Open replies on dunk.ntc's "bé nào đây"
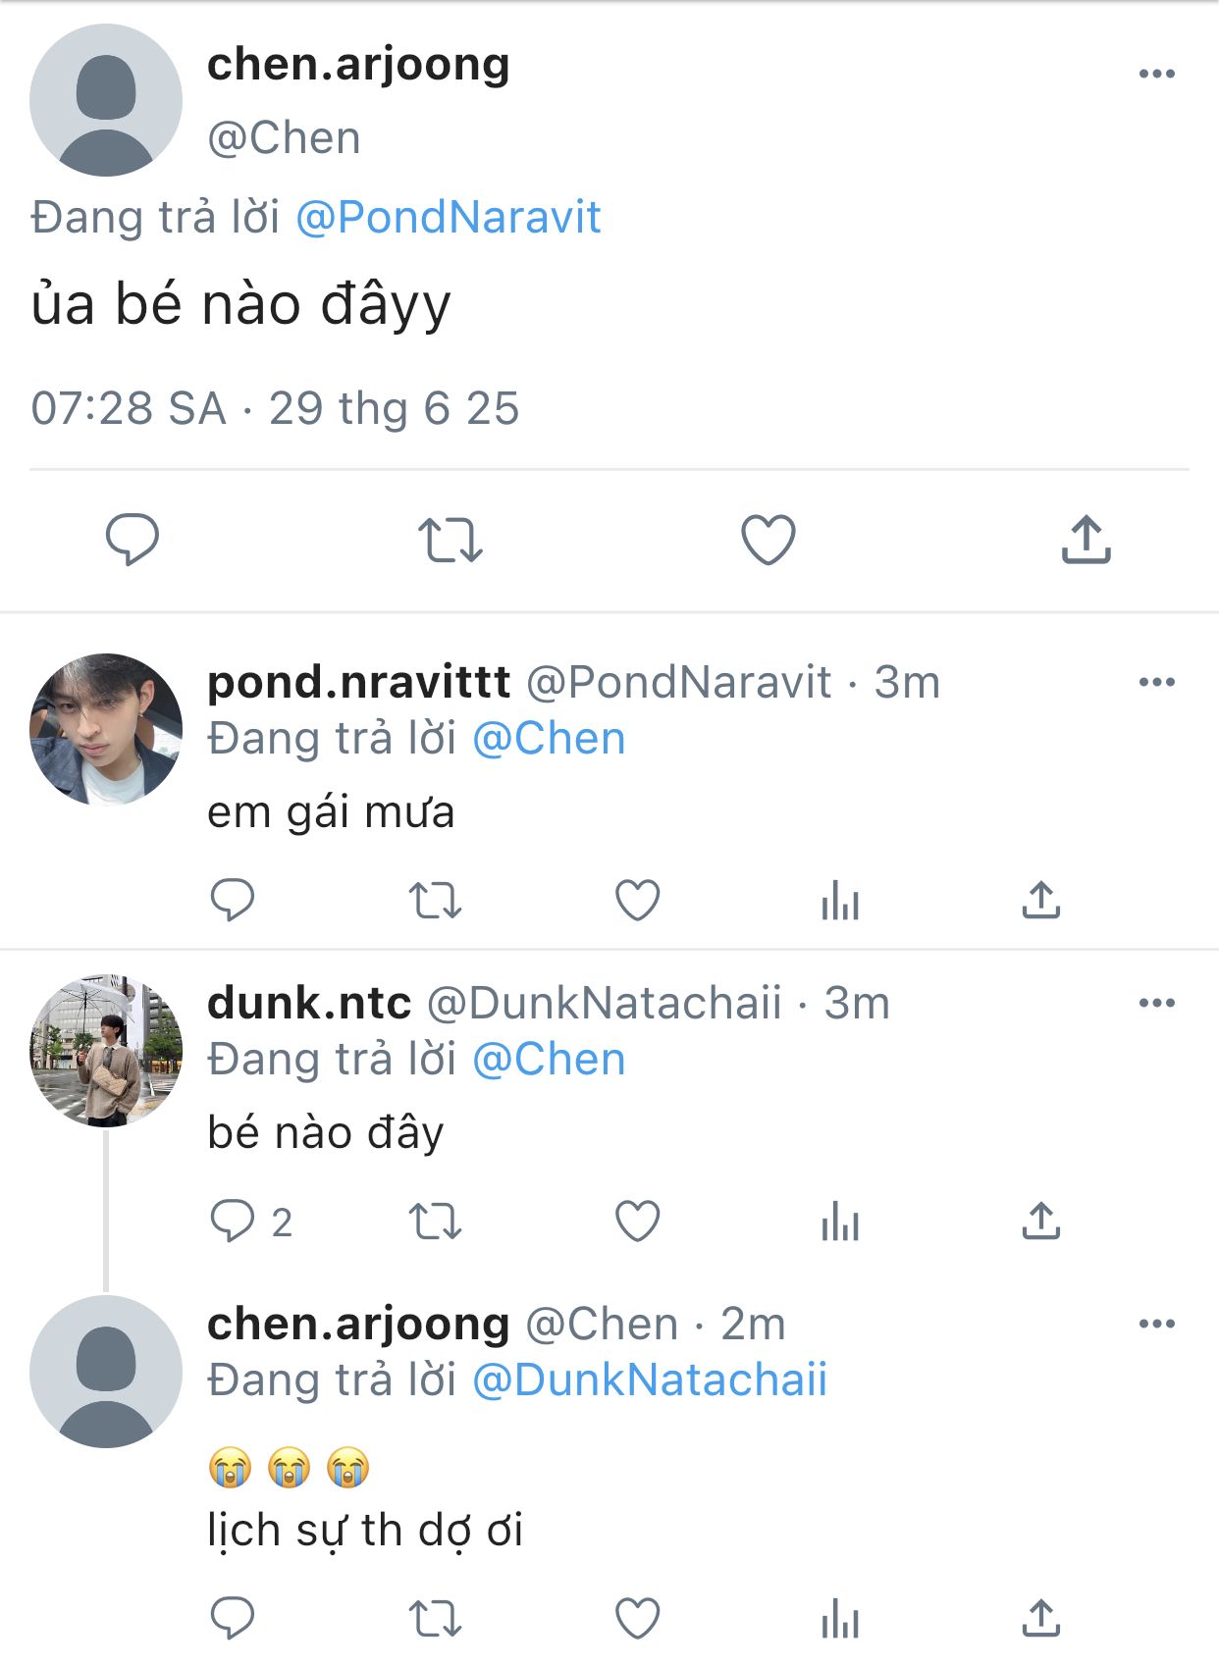The image size is (1219, 1666). [x=234, y=1222]
